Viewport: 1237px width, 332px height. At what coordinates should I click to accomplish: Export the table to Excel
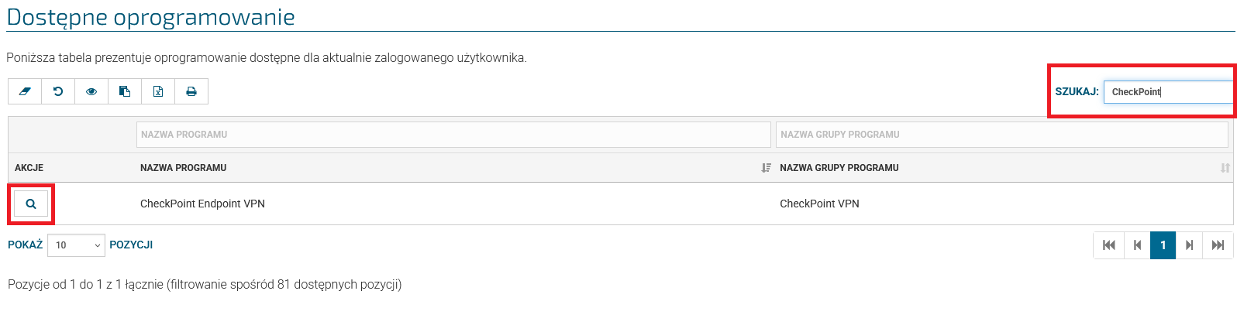click(x=158, y=91)
